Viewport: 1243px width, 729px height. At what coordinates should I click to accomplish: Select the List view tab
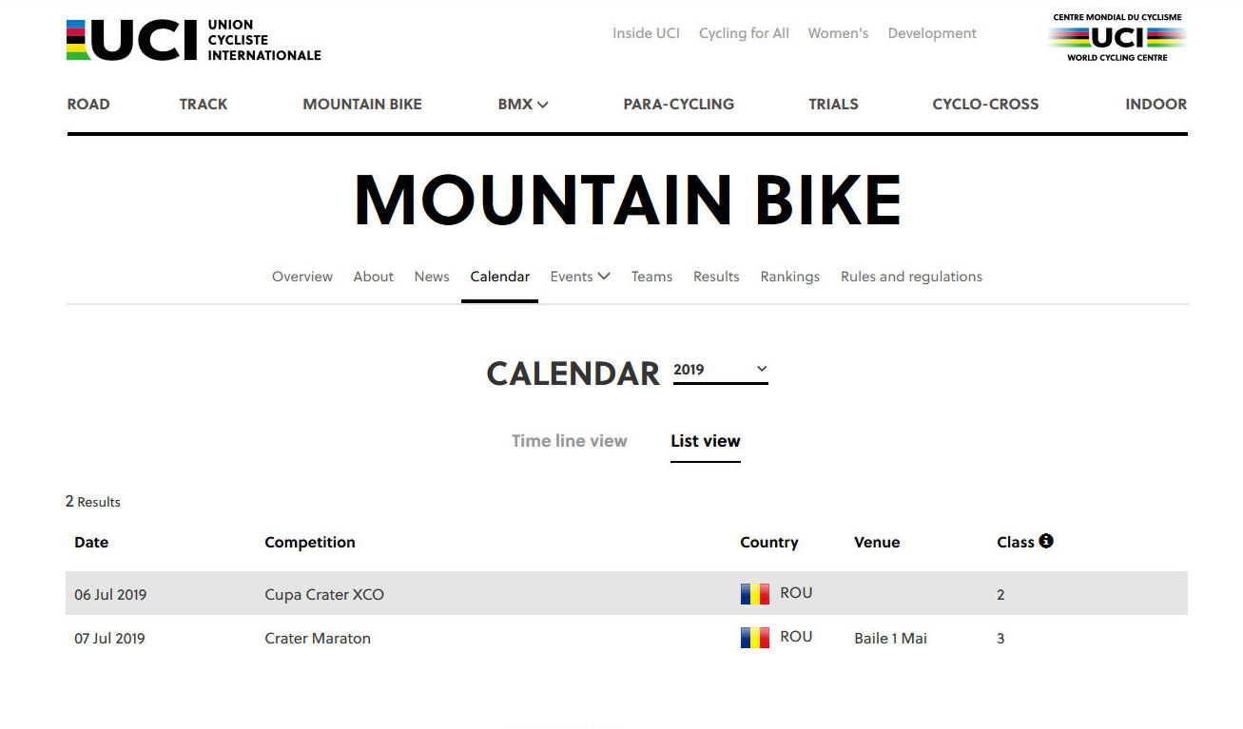pos(705,441)
